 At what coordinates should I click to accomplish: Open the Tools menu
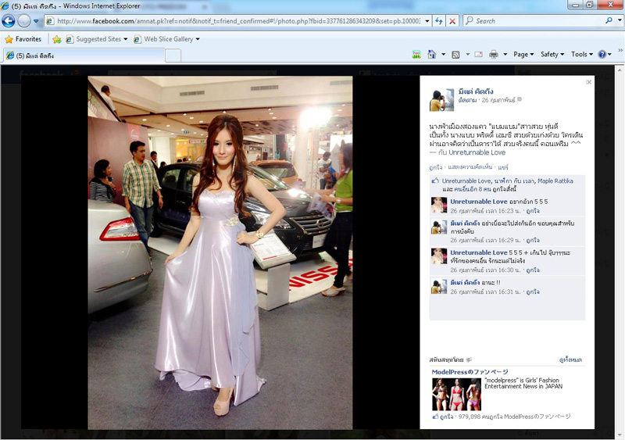point(581,54)
